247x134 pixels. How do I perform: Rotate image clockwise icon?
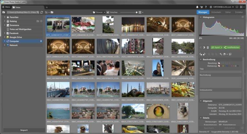click(204, 54)
